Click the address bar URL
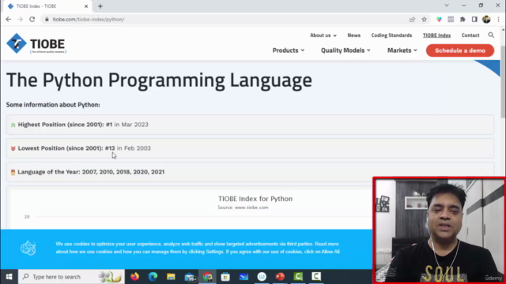The image size is (506, 284). (89, 19)
